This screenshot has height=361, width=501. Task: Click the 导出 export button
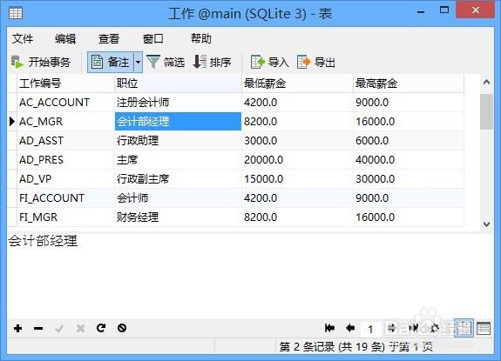pyautogui.click(x=316, y=62)
